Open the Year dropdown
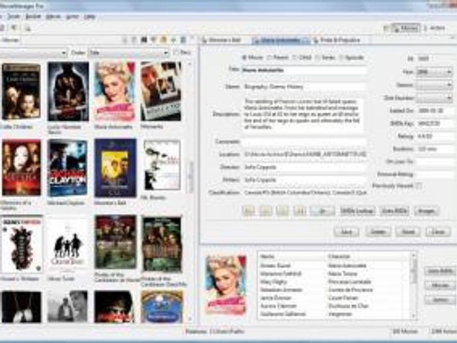This screenshot has width=457, height=343. pos(434,72)
